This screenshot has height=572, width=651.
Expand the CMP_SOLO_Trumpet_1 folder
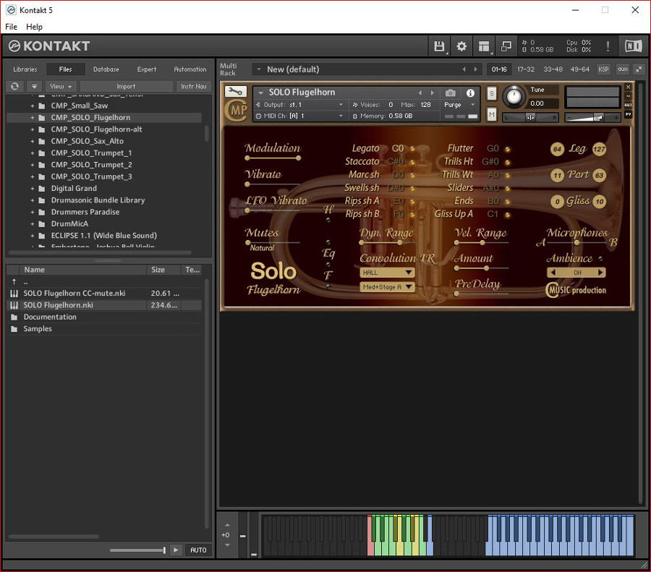click(x=33, y=153)
